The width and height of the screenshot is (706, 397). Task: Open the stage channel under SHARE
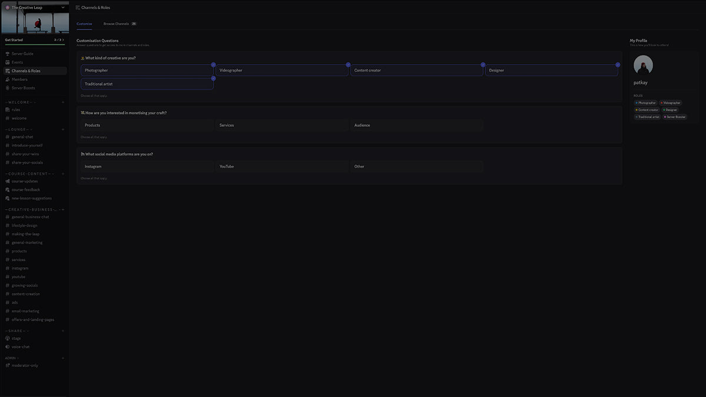[x=18, y=338]
